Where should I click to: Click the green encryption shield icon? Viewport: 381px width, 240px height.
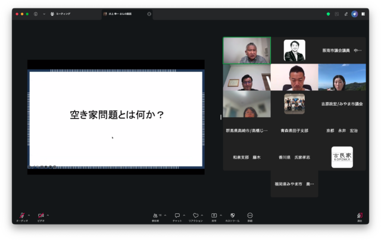click(328, 14)
